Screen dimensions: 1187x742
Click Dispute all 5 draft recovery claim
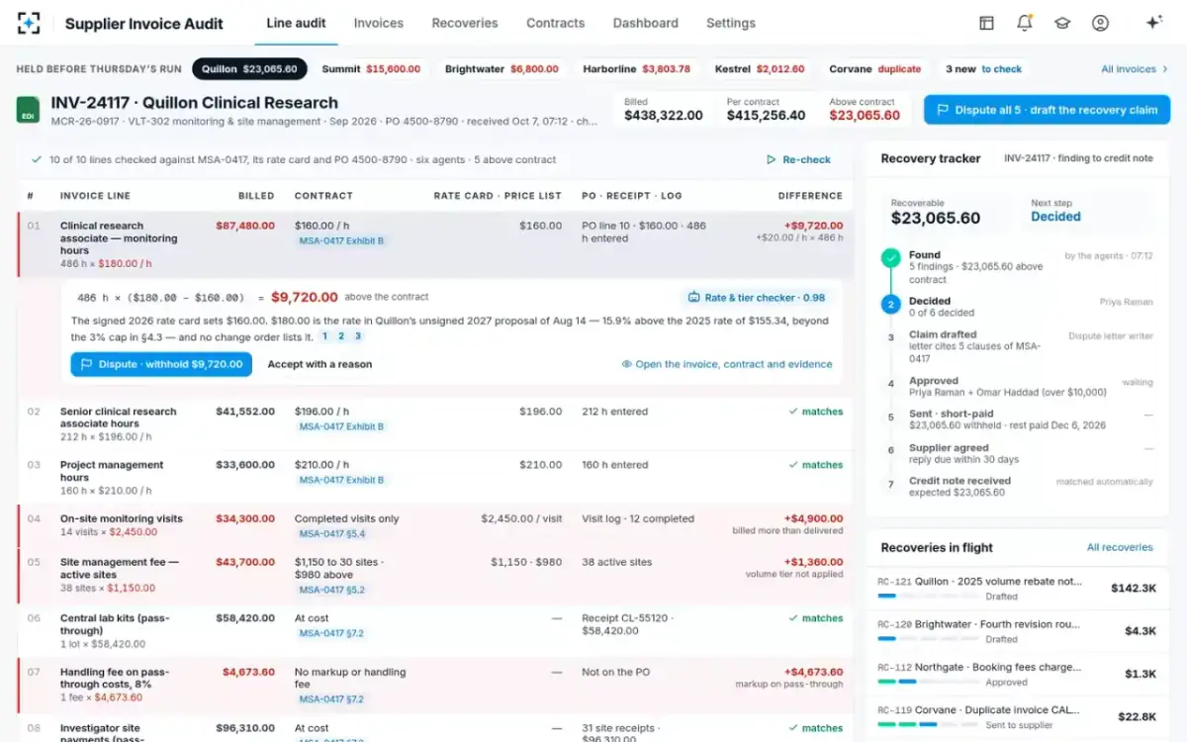(1047, 110)
